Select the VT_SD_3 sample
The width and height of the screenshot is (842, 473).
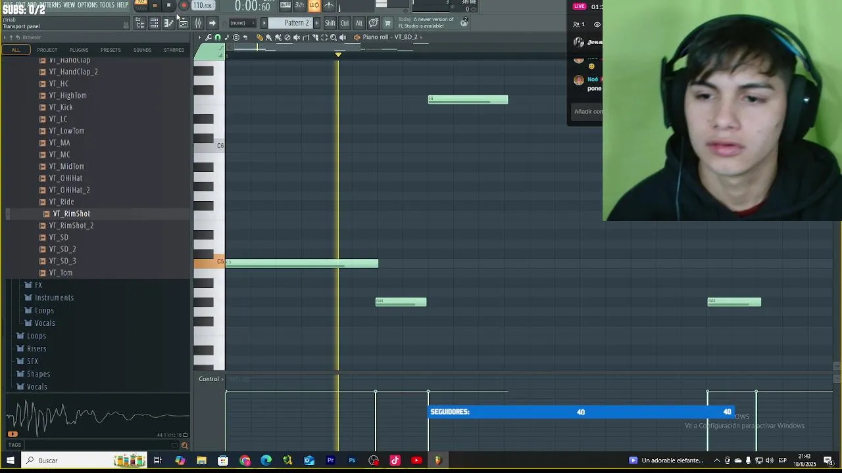[62, 261]
